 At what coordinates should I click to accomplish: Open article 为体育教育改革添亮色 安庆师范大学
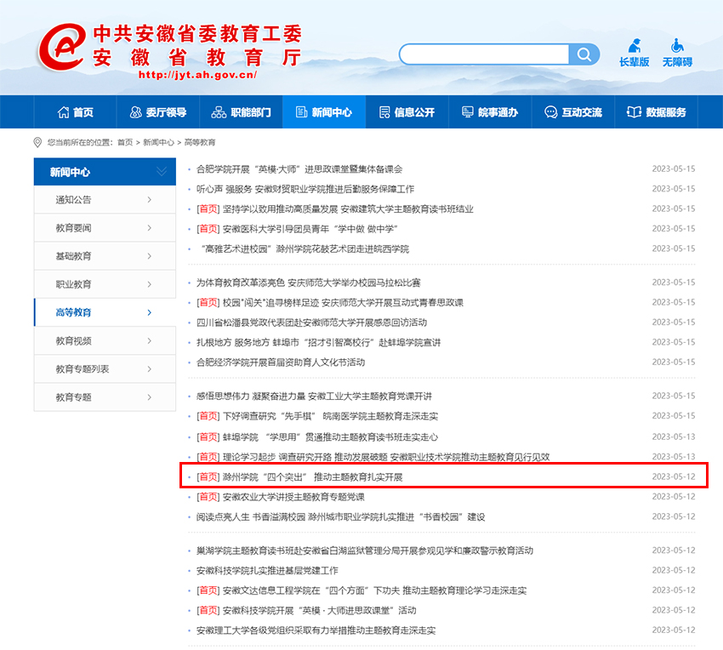click(309, 282)
